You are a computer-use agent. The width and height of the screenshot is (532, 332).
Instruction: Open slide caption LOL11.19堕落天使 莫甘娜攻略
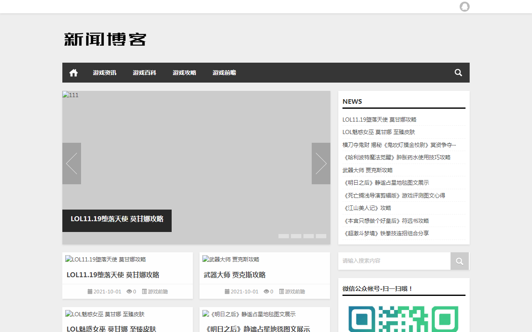coord(117,219)
